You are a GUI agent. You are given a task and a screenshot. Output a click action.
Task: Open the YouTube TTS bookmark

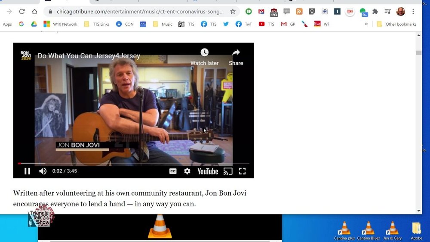266,24
